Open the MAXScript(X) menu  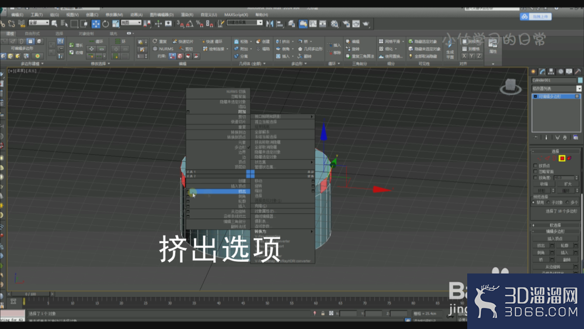(236, 15)
